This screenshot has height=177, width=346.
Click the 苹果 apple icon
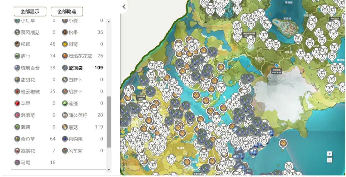click(17, 103)
